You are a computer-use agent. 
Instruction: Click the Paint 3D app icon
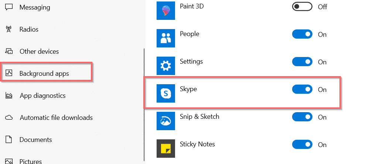click(x=166, y=10)
